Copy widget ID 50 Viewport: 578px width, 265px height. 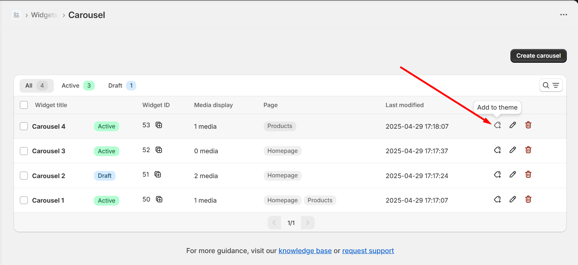[x=159, y=199]
